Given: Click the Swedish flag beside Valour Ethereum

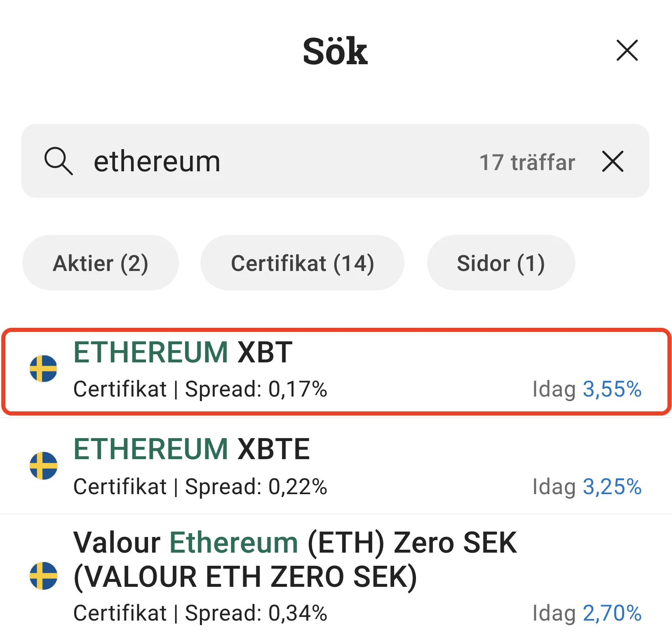Looking at the screenshot, I should (43, 576).
